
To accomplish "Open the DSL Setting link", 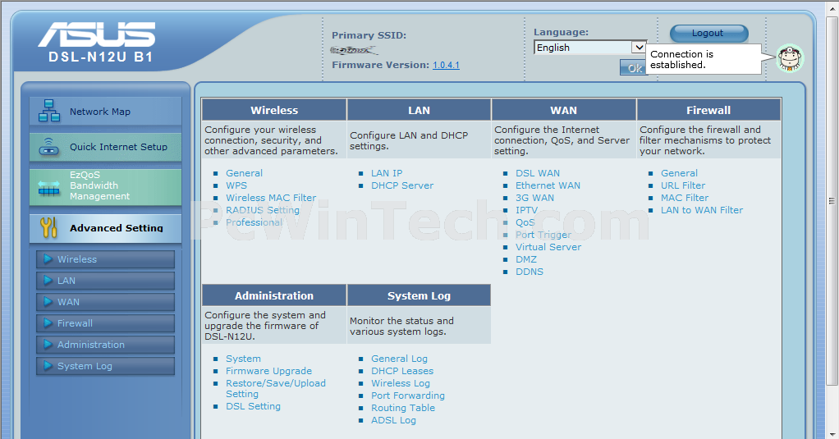I will [253, 406].
